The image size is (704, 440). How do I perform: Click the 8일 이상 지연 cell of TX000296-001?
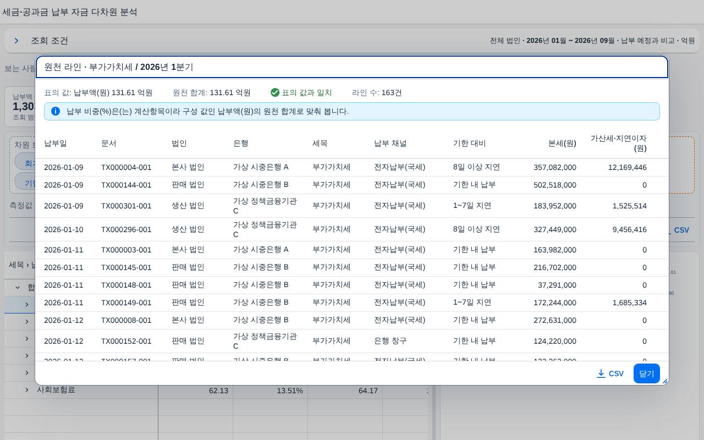476,229
